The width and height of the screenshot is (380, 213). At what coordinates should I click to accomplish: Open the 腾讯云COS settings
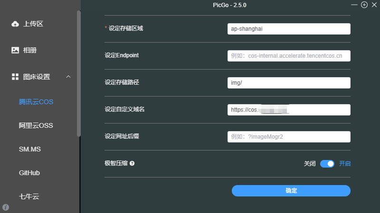[x=36, y=102]
